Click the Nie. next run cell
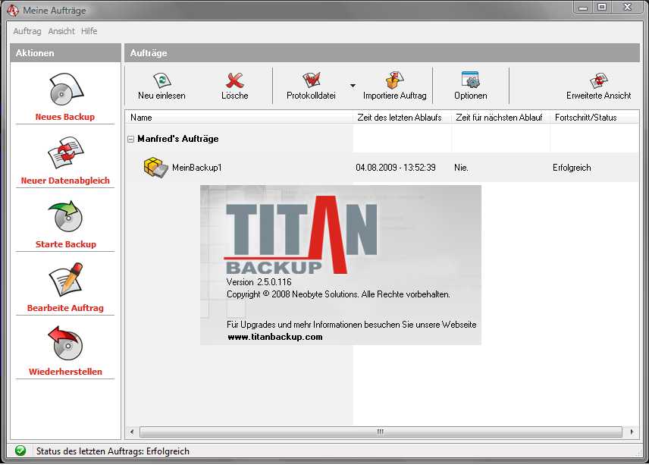649x465 pixels. 461,168
